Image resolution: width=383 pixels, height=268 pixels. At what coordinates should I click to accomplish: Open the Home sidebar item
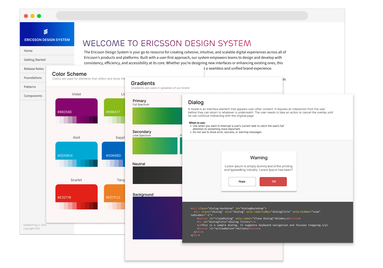click(47, 51)
